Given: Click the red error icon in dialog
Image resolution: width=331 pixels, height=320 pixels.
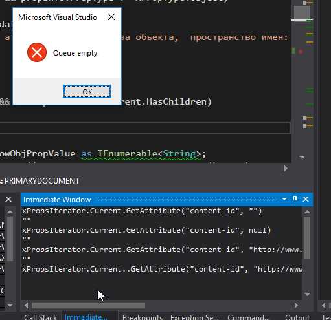Looking at the screenshot, I should (37, 52).
